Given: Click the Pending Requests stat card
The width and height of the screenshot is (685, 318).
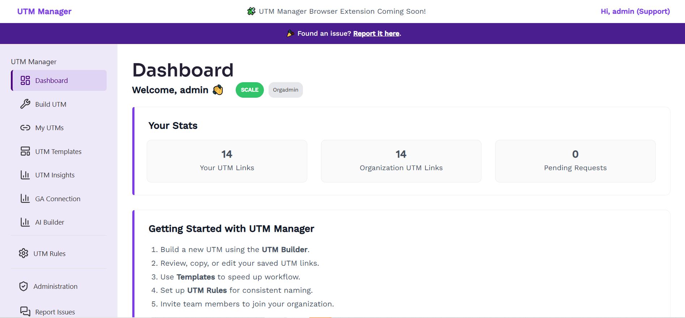Looking at the screenshot, I should pos(575,161).
